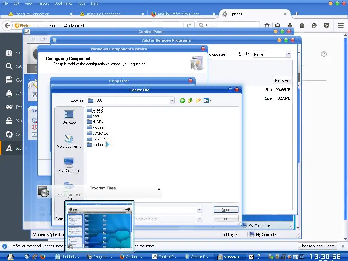Dismiss the Firefox data notification bar

pos(343,246)
